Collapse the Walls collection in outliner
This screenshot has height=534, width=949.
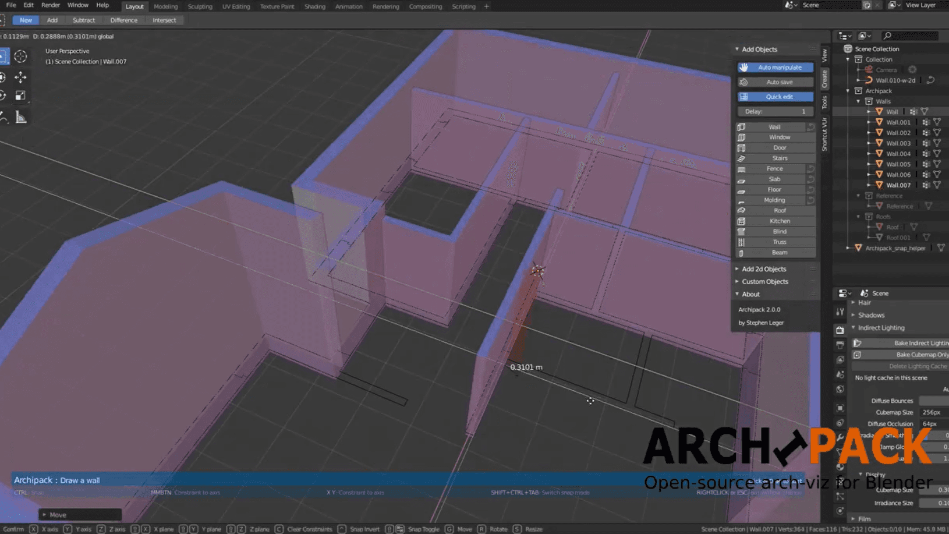pos(858,101)
